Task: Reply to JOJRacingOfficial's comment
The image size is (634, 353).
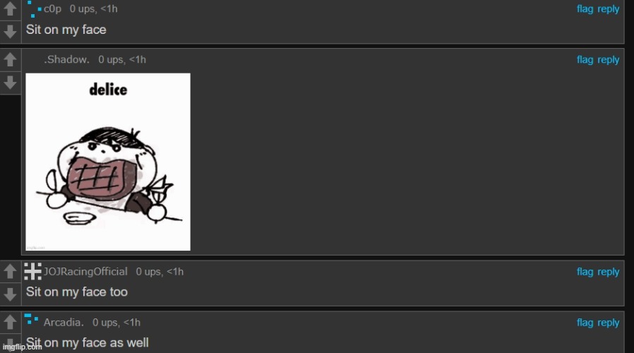Action: 608,272
